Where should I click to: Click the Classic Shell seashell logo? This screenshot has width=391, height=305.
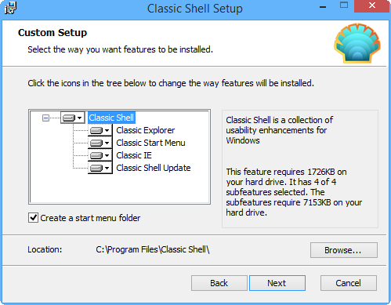pyautogui.click(x=357, y=43)
